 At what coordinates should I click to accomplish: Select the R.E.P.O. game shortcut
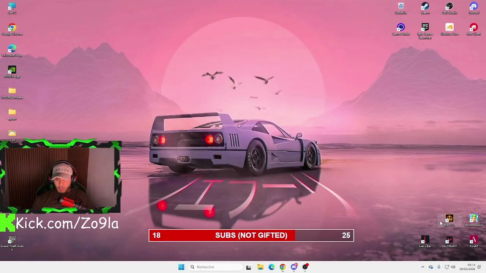click(x=450, y=221)
